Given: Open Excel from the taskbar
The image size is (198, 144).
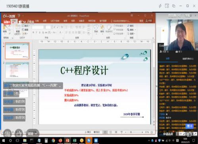Looking at the screenshot, I should (x=75, y=140).
